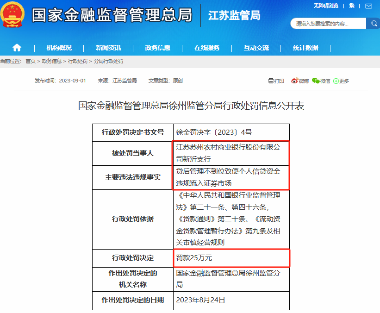380x313 pixels.
Task: Click the national emblem logo
Action: coord(12,14)
